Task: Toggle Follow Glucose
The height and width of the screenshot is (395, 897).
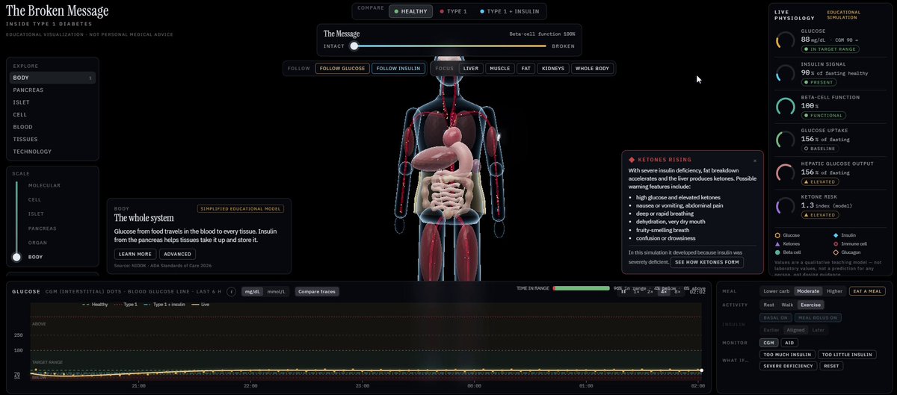Action: pos(342,69)
